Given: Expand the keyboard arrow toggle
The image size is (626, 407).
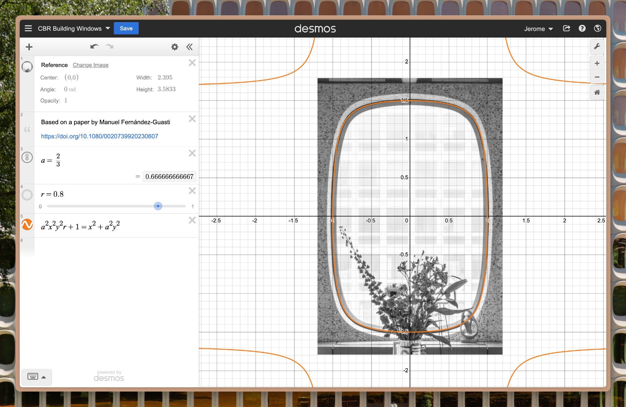Looking at the screenshot, I should 44,377.
